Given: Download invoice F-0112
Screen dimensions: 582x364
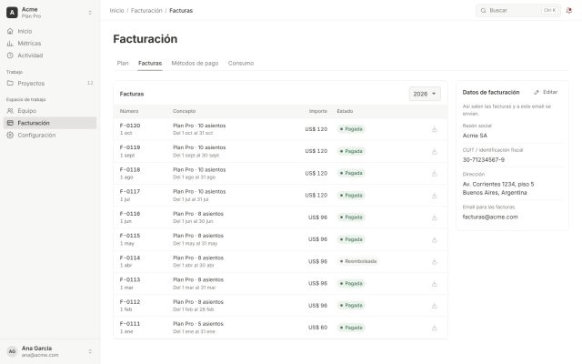Looking at the screenshot, I should (x=435, y=306).
